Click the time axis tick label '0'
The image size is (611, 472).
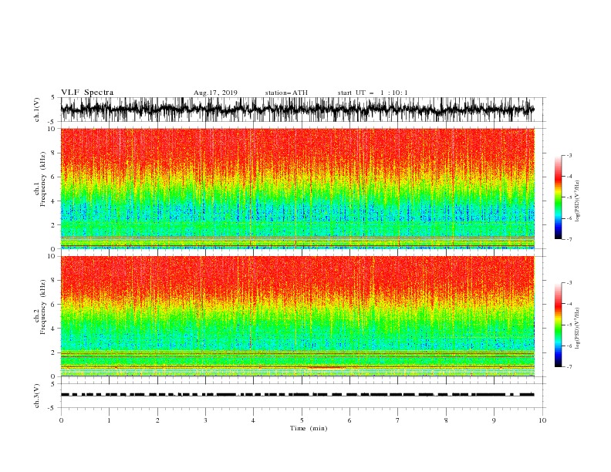pos(61,420)
